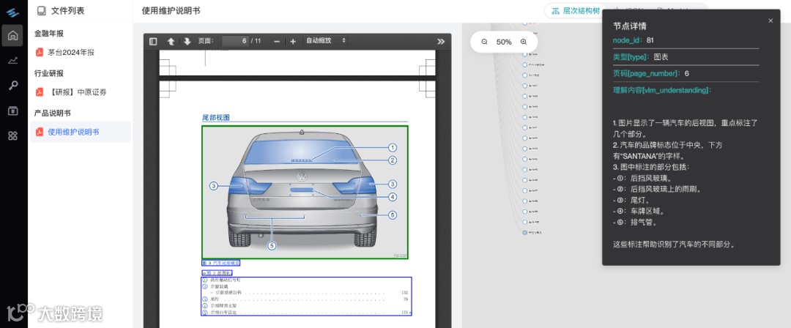Zoom in the structure tree
Viewport: 791px width, 328px height.
click(x=524, y=42)
